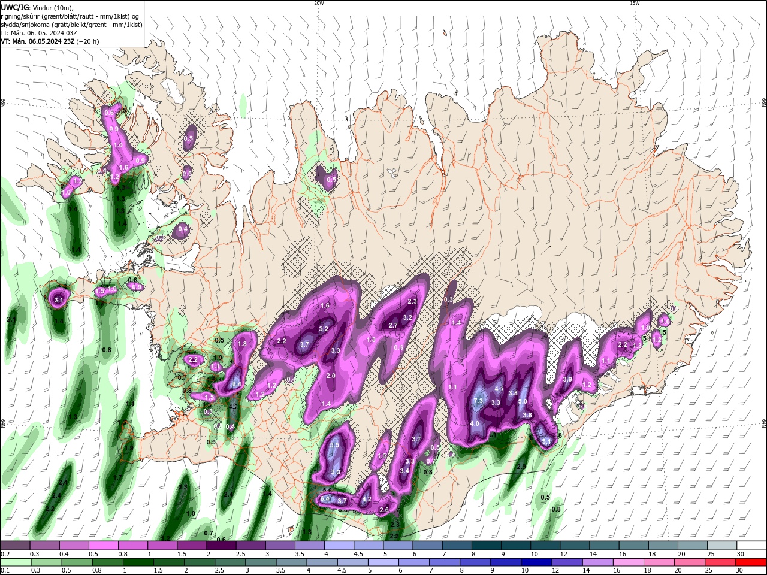Select the deep blue swatch between 10 and 12, bottom row

(x=536, y=562)
